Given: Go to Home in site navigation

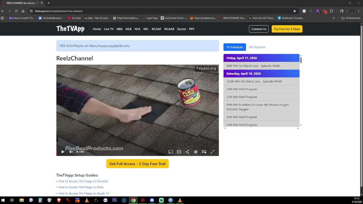Looking at the screenshot, I should pyautogui.click(x=97, y=29).
